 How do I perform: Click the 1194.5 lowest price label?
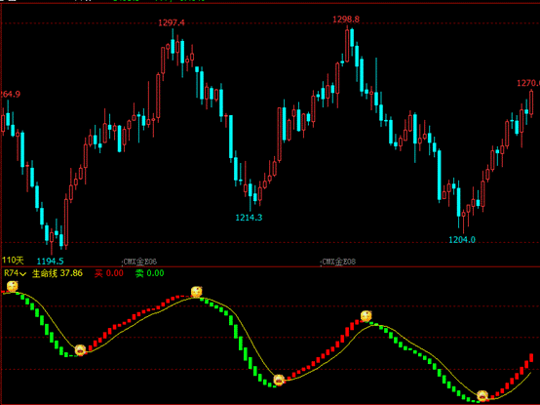(x=51, y=261)
